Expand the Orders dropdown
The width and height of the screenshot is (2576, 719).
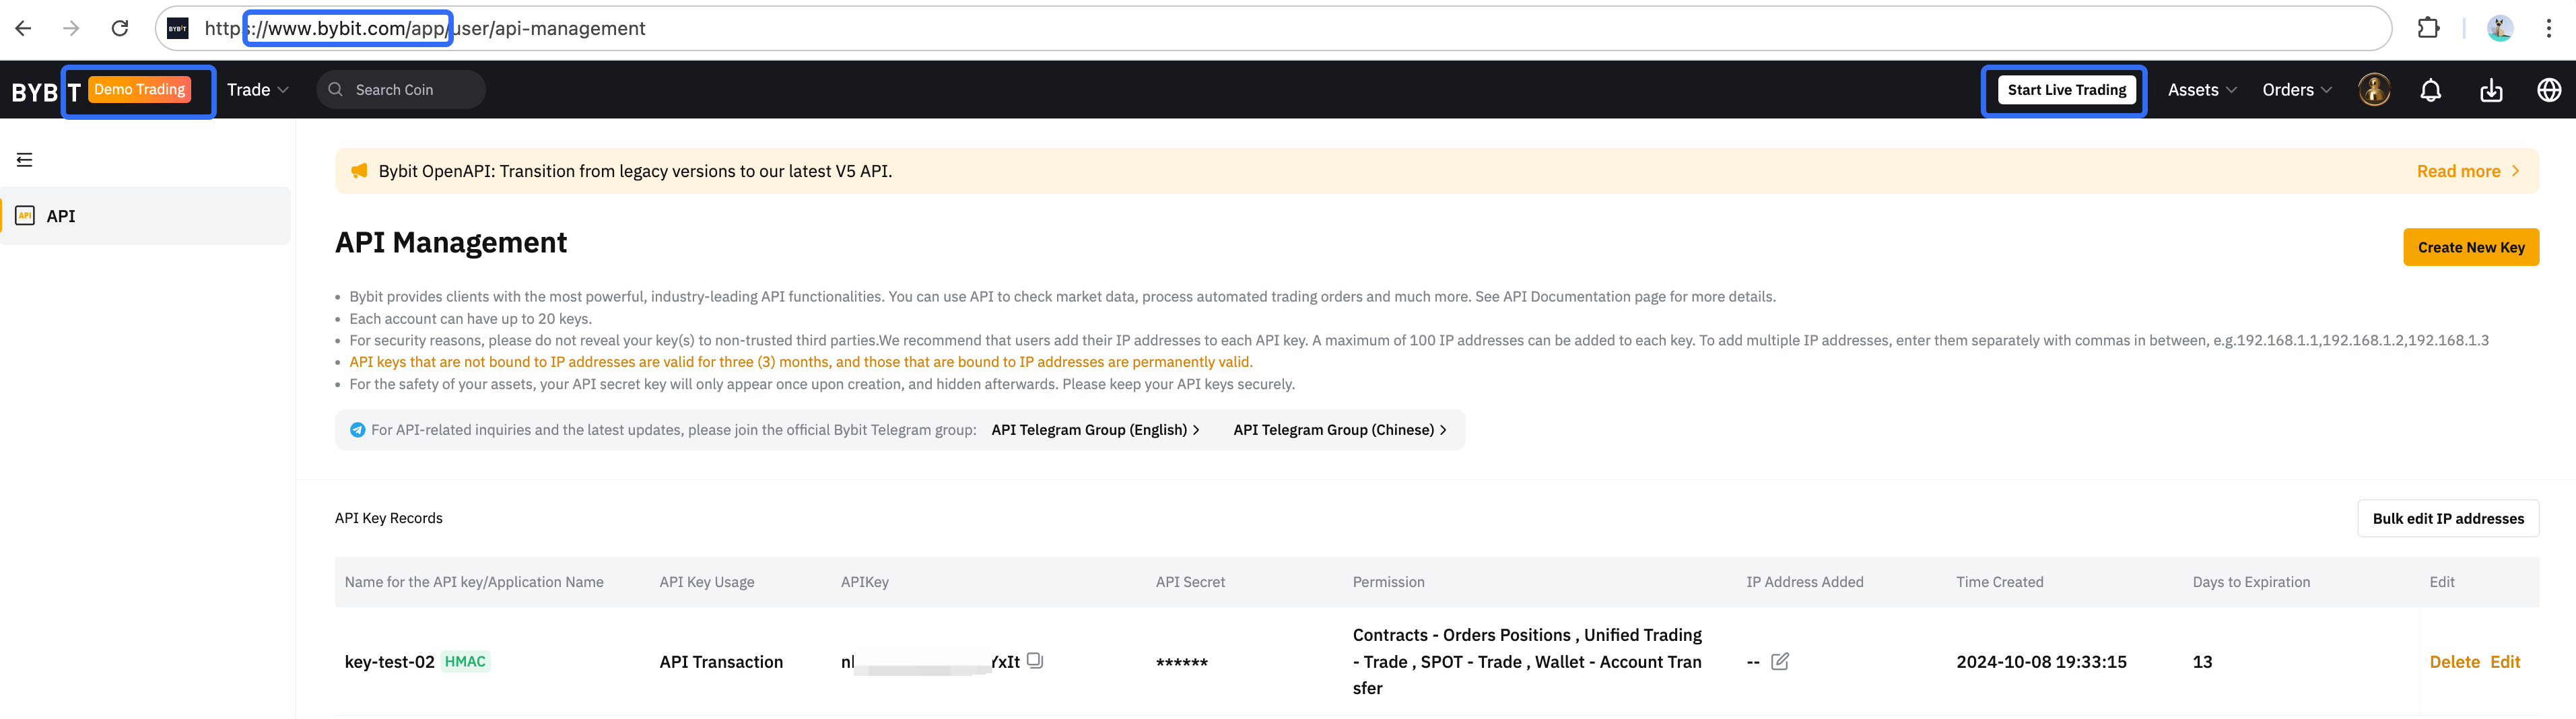pos(2297,90)
